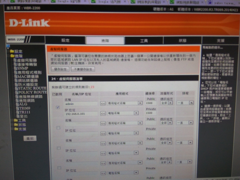The width and height of the screenshot is (240, 180).
Task: Click the page icon beside TR069
Action: [x=18, y=108]
